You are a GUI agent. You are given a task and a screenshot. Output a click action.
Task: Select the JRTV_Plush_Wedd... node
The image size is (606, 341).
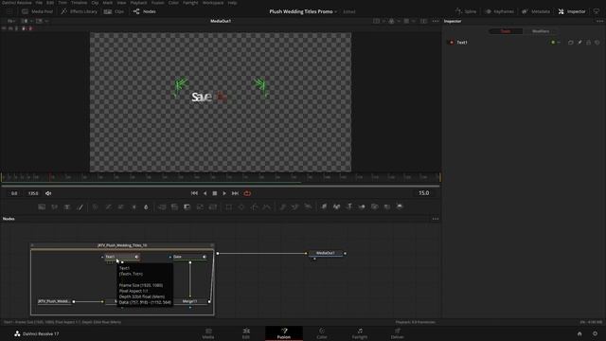pos(55,301)
